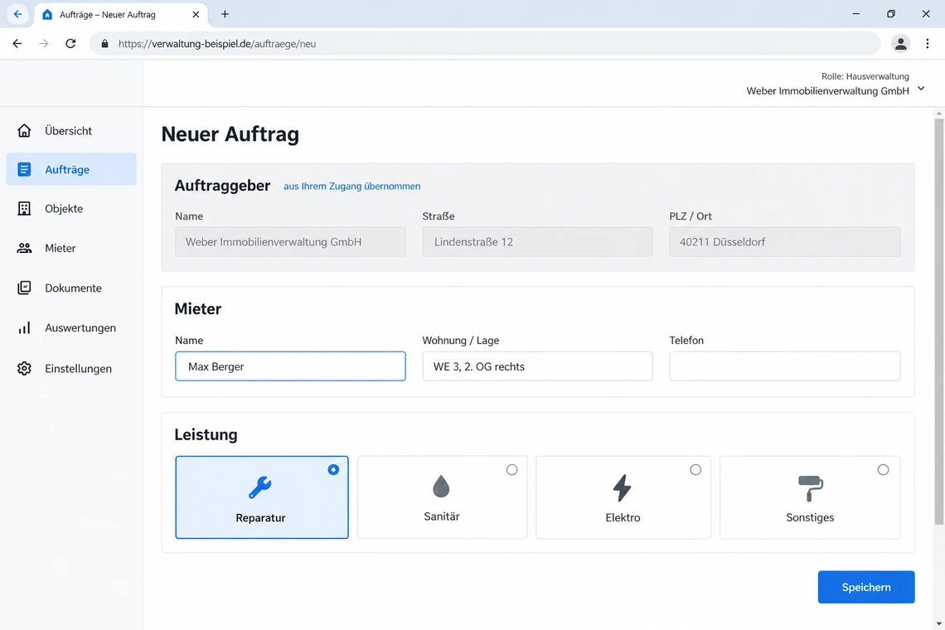The width and height of the screenshot is (945, 630).
Task: Click the PLZ / Ort field 40211 Düsseldorf
Action: (785, 242)
